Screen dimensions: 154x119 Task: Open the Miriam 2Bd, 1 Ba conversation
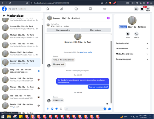pyautogui.click(x=21, y=54)
